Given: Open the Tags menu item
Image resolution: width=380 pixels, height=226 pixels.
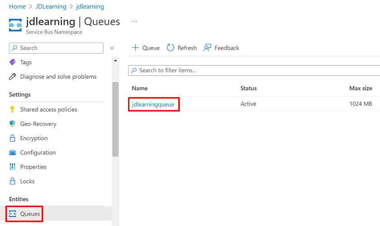Looking at the screenshot, I should (26, 62).
